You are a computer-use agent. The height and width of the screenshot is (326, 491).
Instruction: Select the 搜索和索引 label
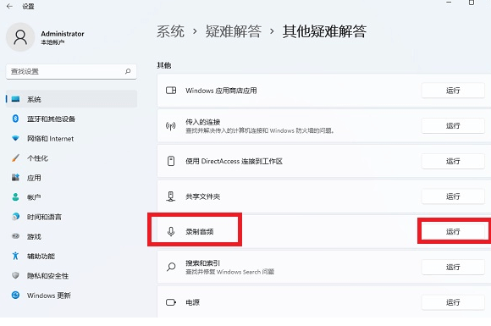(203, 263)
